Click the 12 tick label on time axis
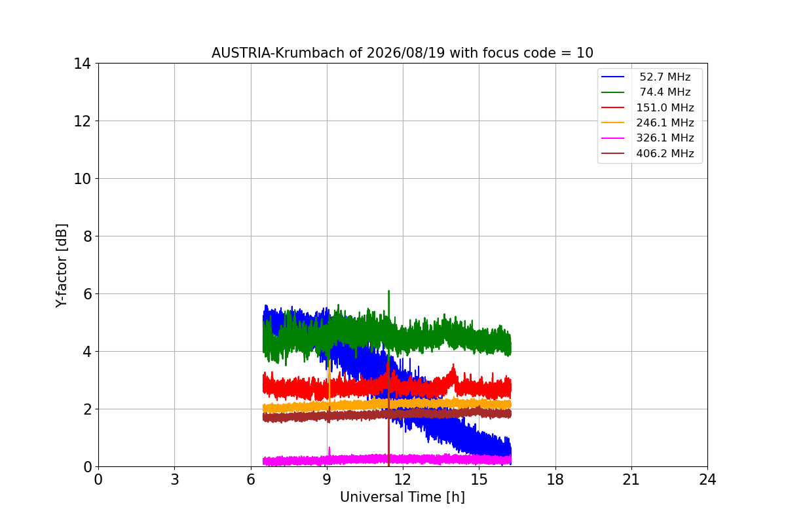The height and width of the screenshot is (524, 786). tap(402, 479)
